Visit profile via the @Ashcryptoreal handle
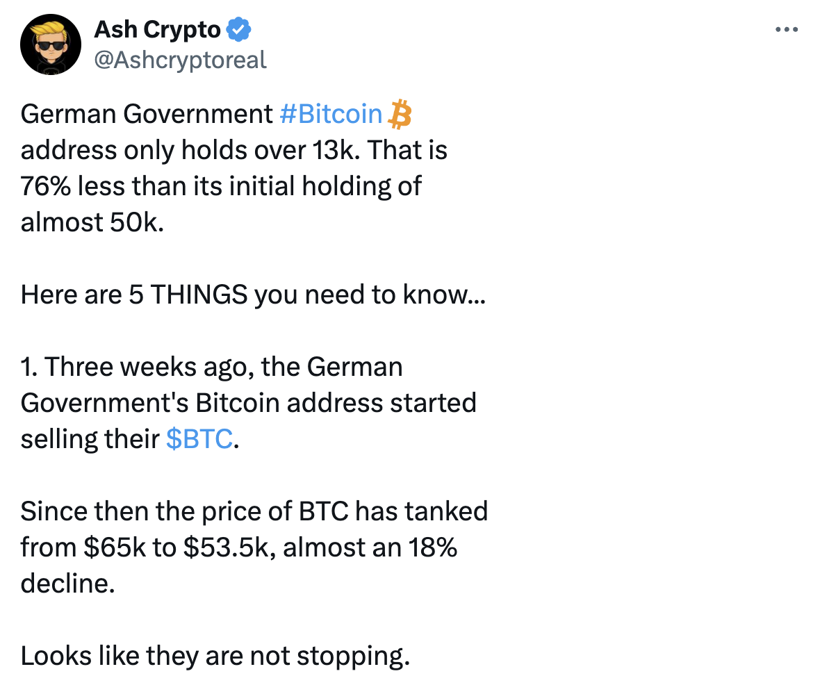This screenshot has width=820, height=685. 180,60
